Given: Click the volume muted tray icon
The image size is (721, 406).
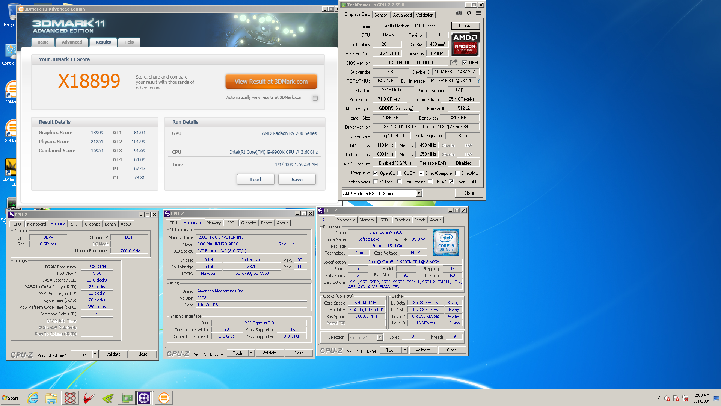Looking at the screenshot, I should (x=667, y=398).
